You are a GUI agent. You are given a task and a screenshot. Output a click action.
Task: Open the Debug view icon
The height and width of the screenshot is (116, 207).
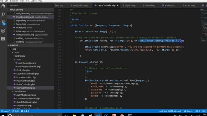tap(3, 31)
